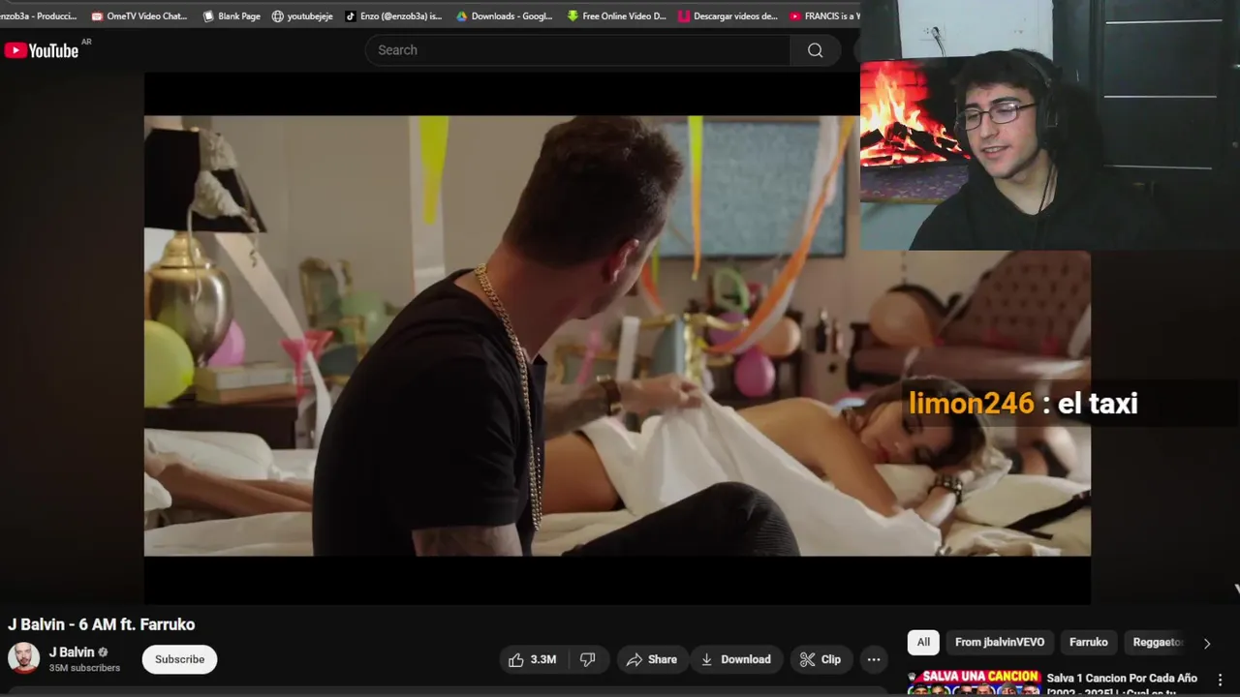Image resolution: width=1240 pixels, height=697 pixels.
Task: Focus the YouTube Search field
Action: (577, 50)
